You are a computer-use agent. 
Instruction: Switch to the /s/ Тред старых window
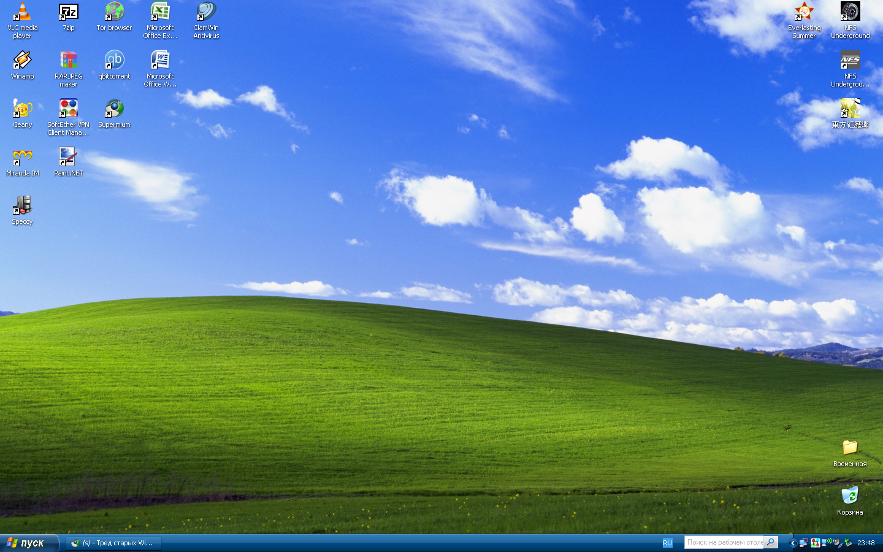113,542
